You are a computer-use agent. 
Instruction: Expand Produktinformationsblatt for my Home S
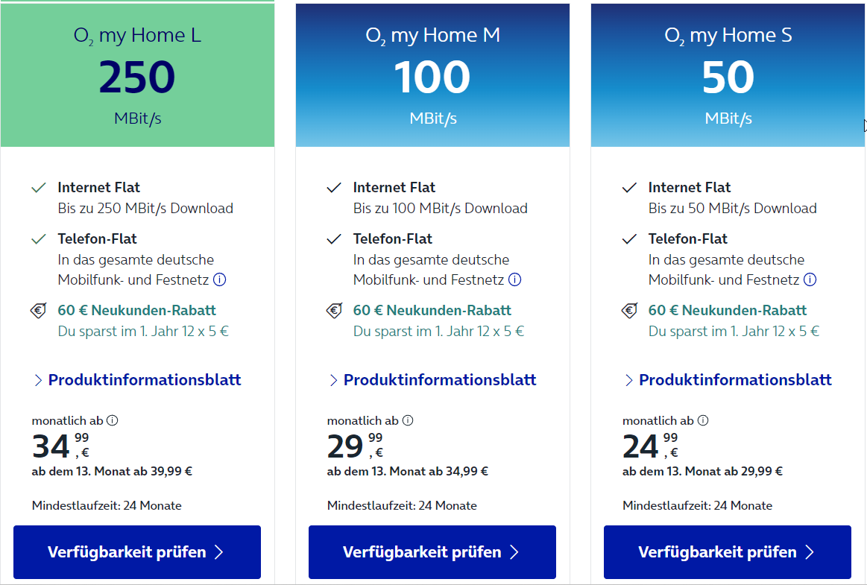[x=728, y=380]
